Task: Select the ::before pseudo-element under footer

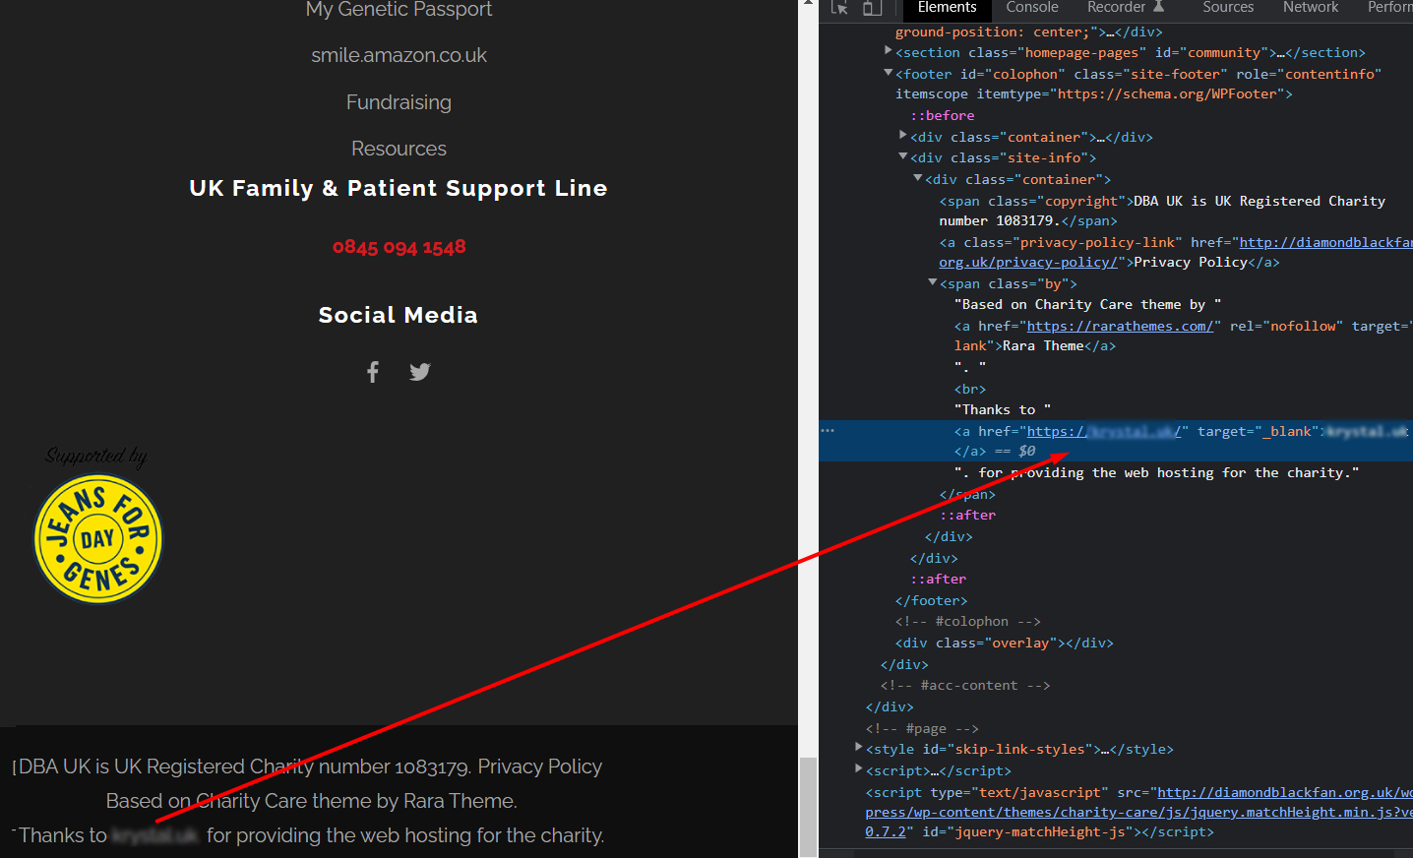Action: coord(943,115)
